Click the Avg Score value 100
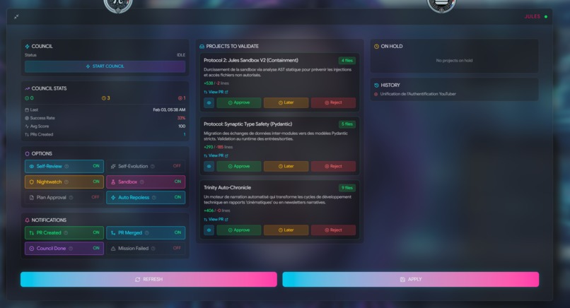Viewport: 570px width, 308px height. (x=182, y=126)
